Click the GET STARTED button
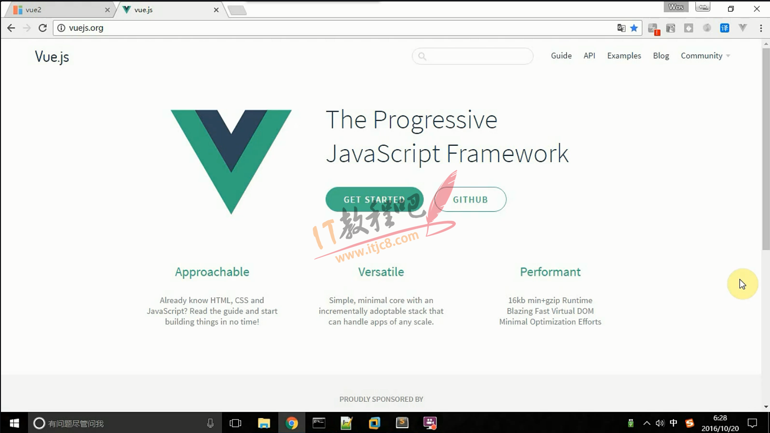Image resolution: width=770 pixels, height=433 pixels. [374, 199]
